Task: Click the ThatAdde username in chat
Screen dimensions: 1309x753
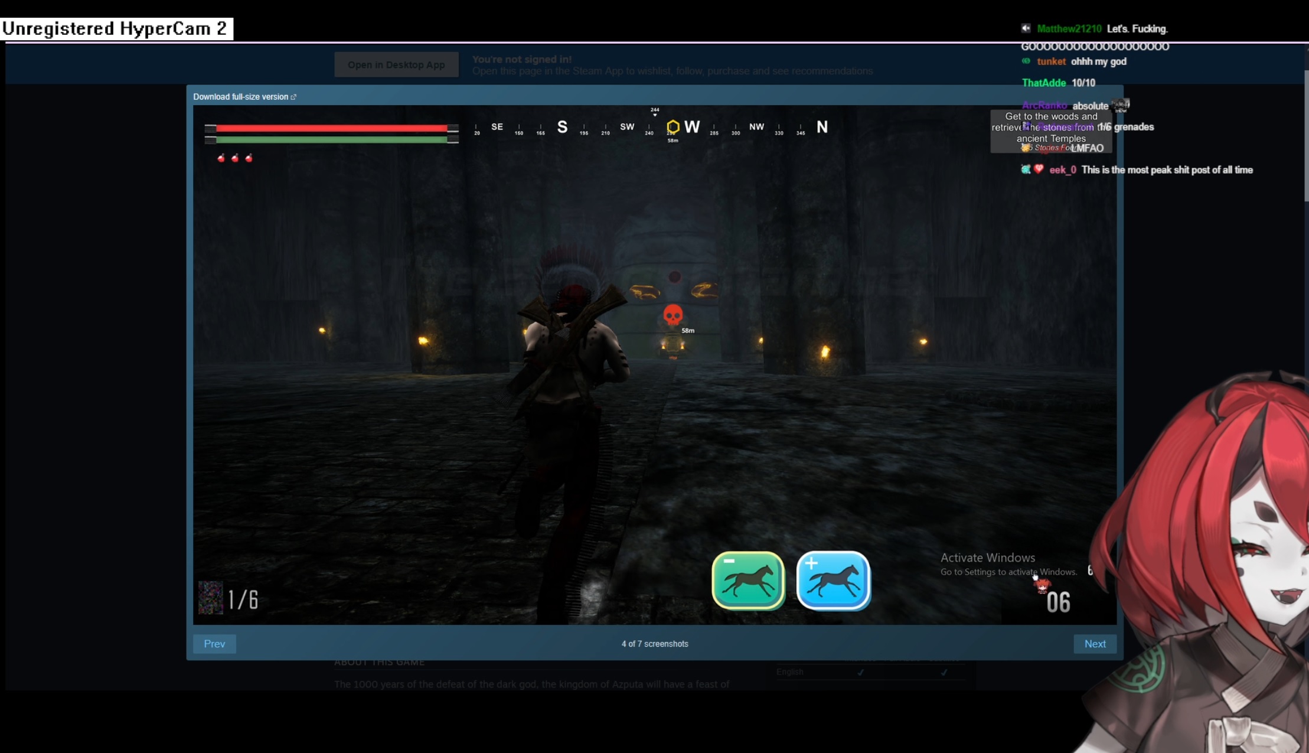Action: pyautogui.click(x=1043, y=83)
